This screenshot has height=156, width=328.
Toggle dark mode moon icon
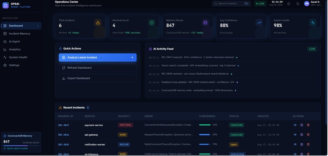click(x=298, y=4)
